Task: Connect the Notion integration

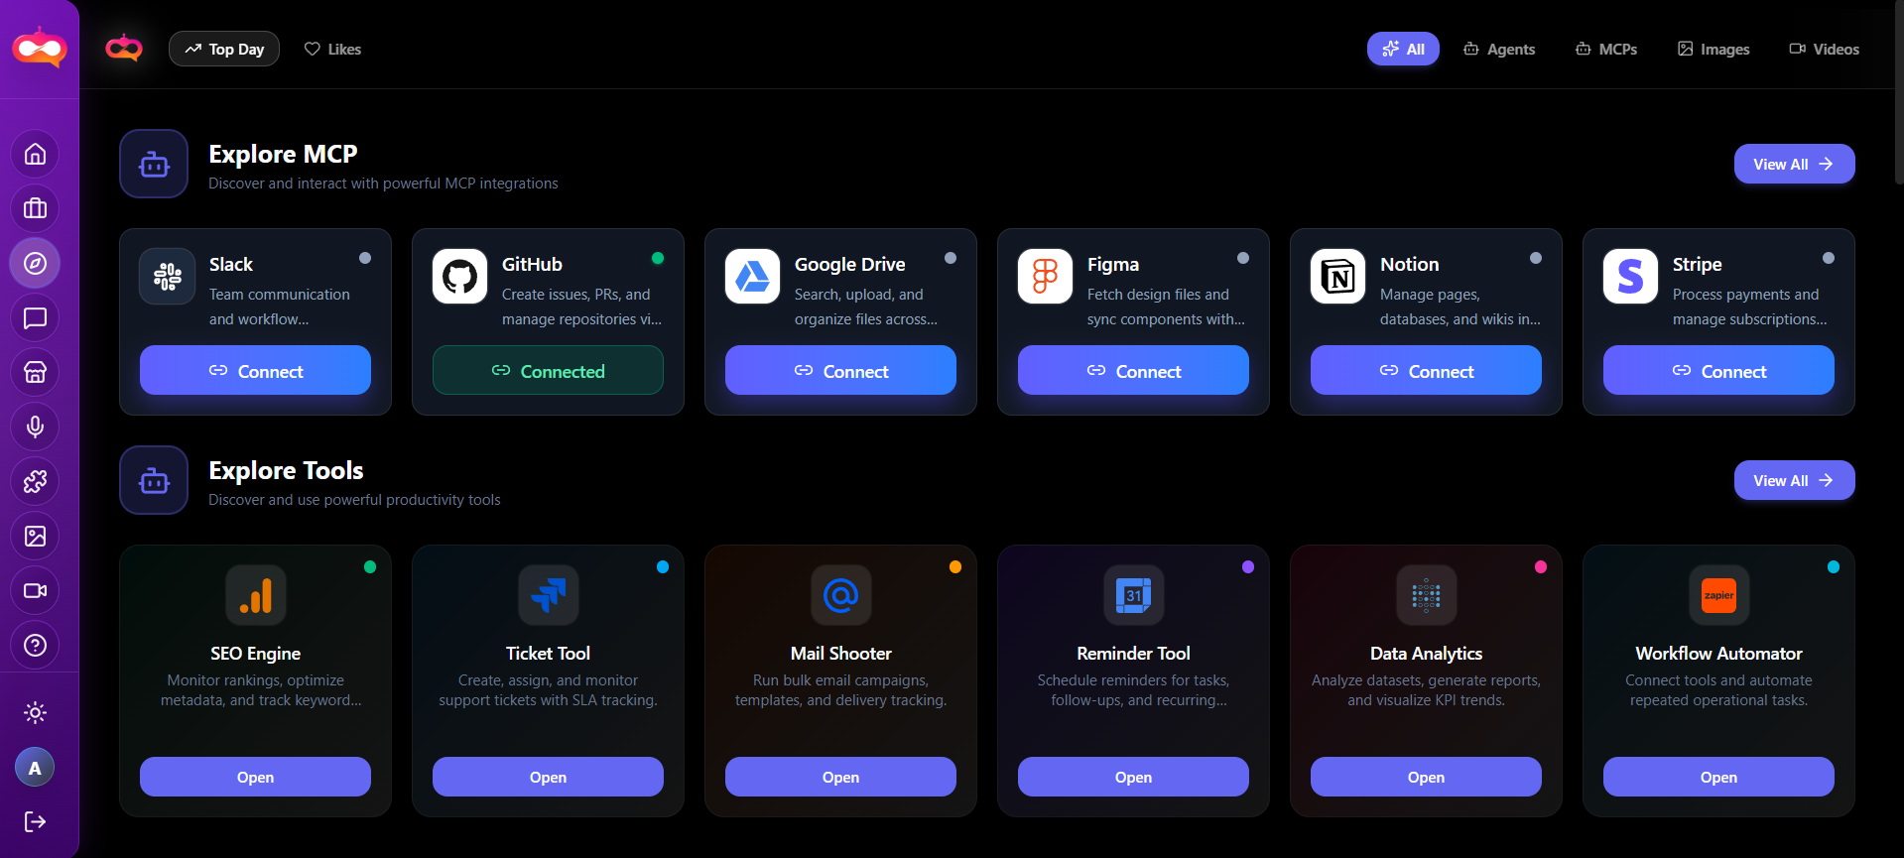Action: (1426, 370)
